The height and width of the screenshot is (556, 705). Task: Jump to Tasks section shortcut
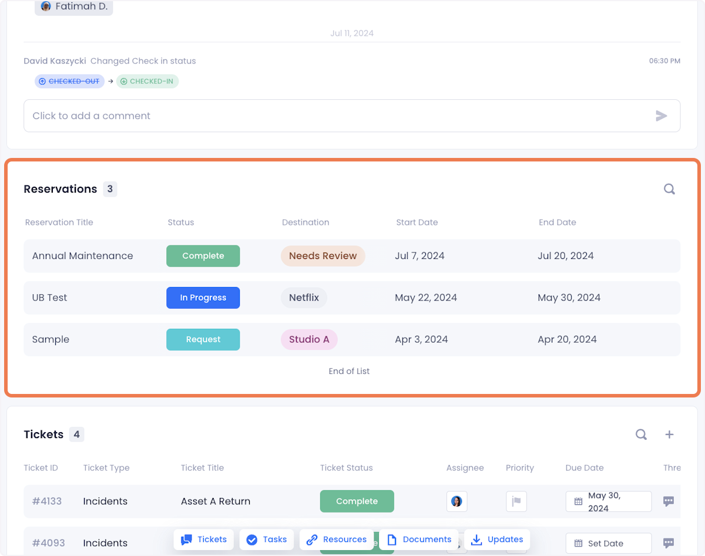pos(267,540)
